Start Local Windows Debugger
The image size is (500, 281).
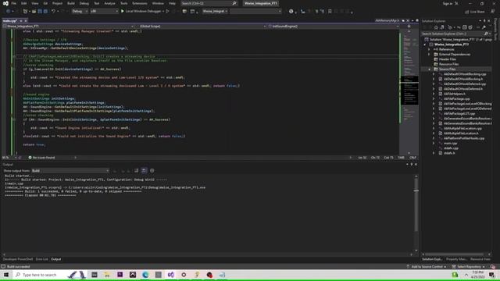(142, 11)
